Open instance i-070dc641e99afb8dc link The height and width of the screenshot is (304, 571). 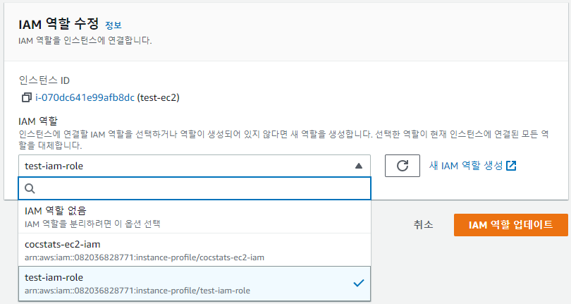click(x=85, y=97)
